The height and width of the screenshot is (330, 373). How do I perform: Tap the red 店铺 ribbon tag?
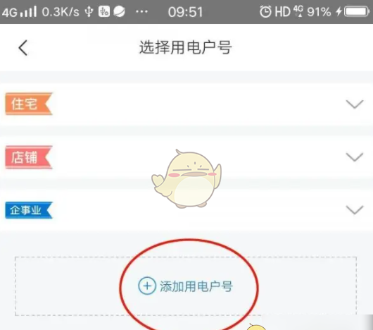(x=29, y=157)
